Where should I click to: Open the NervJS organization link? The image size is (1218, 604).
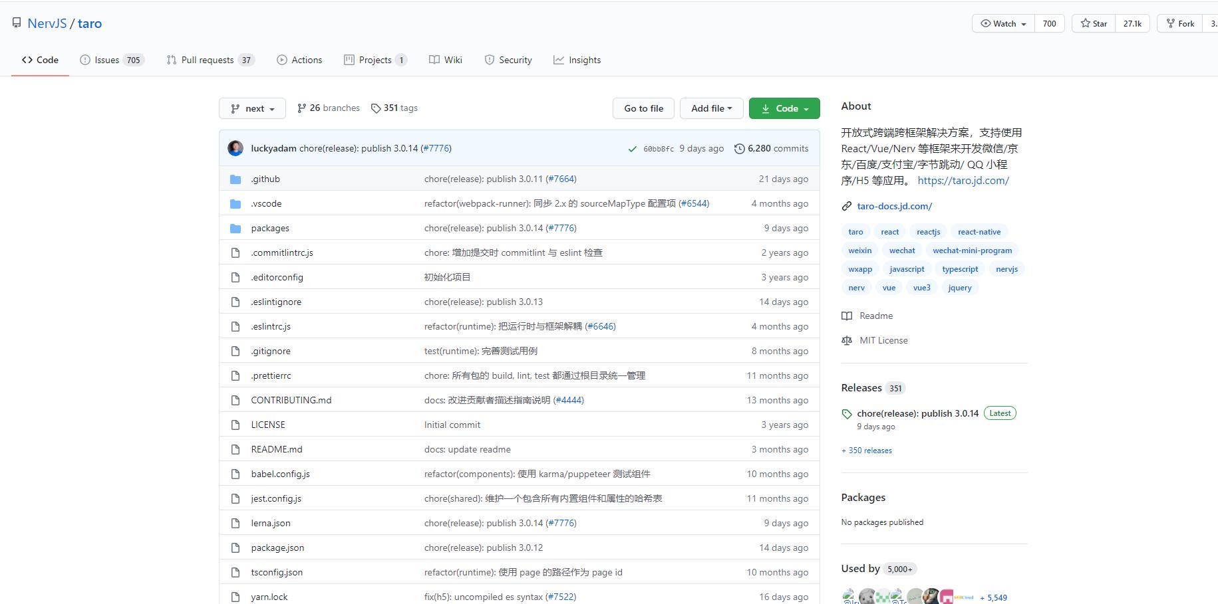point(47,23)
